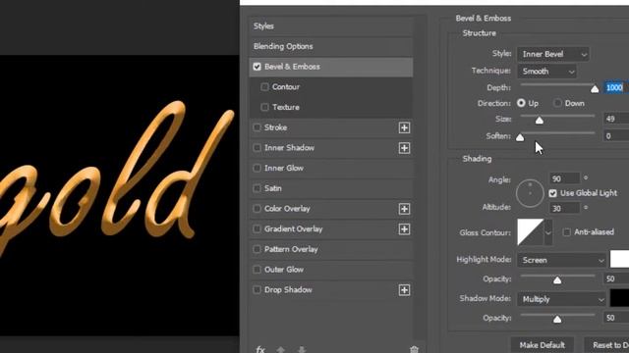The image size is (629, 353).
Task: Enable the Texture checkbox
Action: pyautogui.click(x=264, y=107)
